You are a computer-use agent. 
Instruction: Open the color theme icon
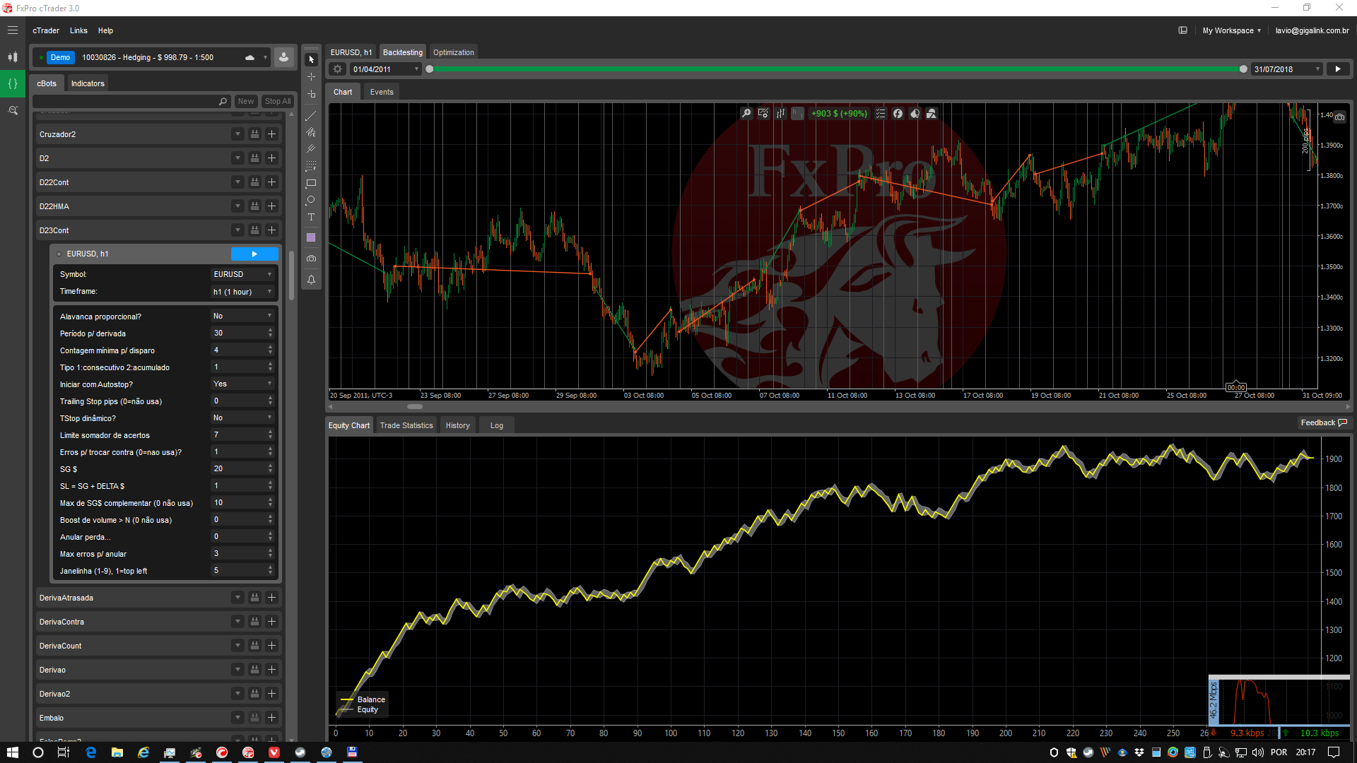coord(915,113)
